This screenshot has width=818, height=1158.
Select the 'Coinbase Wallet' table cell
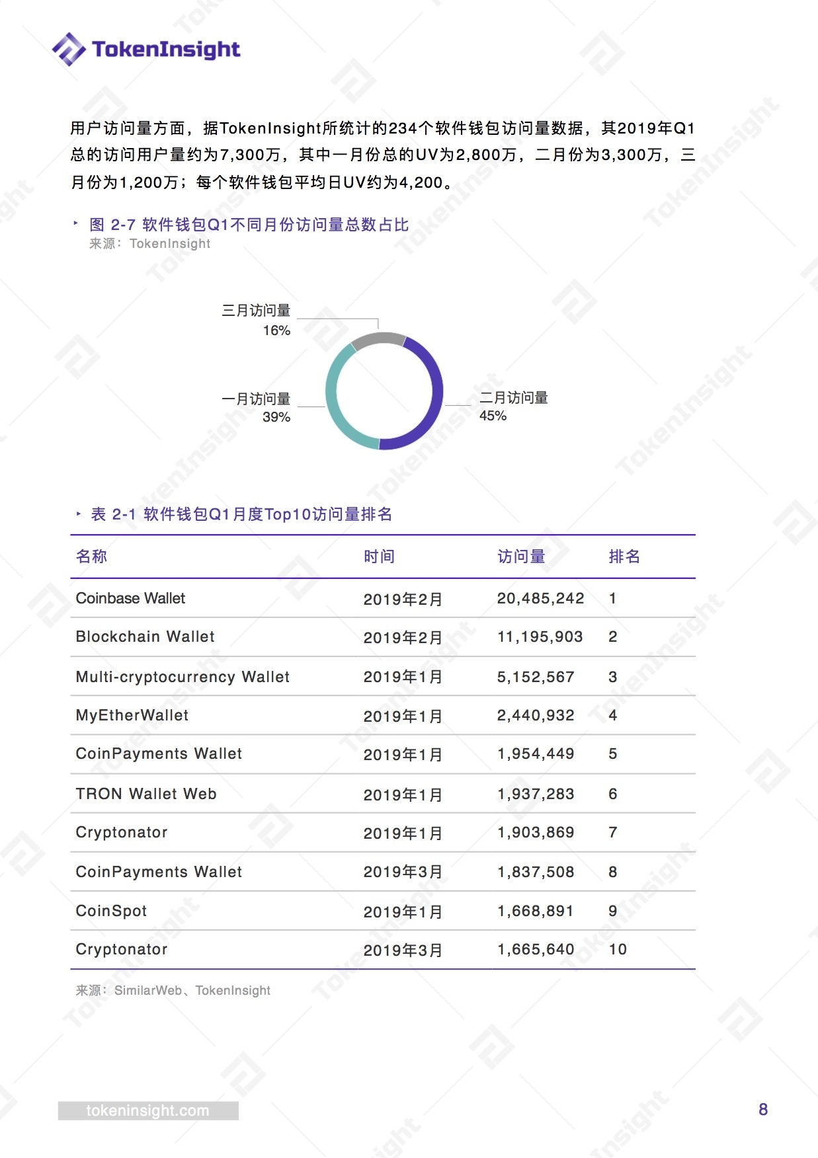131,598
